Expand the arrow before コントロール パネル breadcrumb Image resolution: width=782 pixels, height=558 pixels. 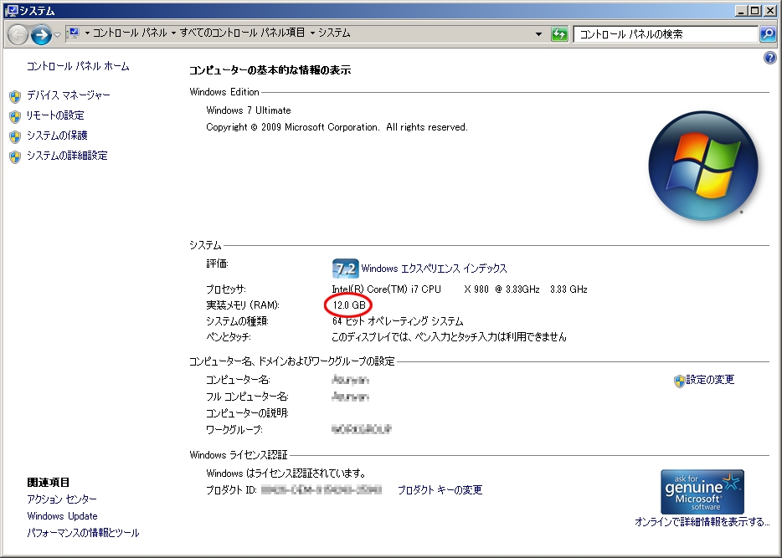(87, 33)
